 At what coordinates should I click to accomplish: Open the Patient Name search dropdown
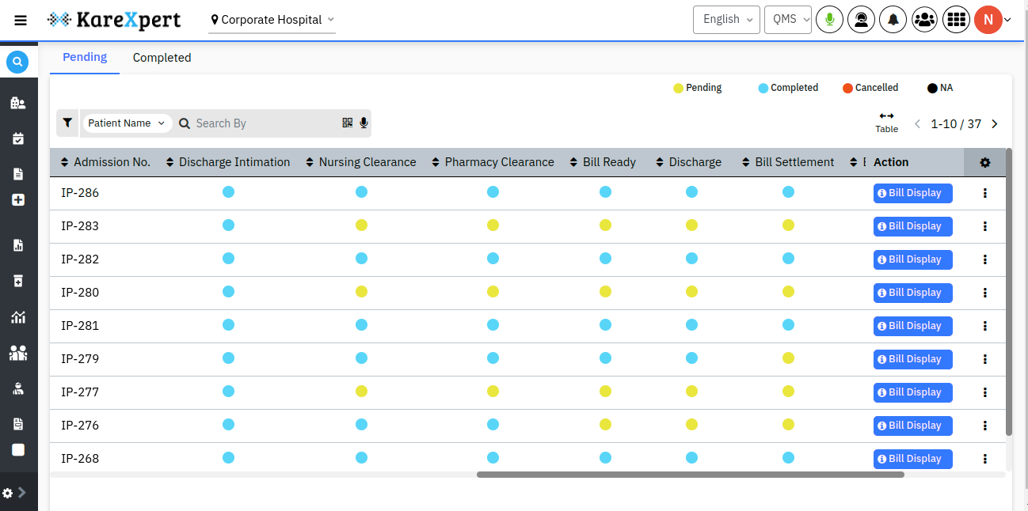pos(127,123)
